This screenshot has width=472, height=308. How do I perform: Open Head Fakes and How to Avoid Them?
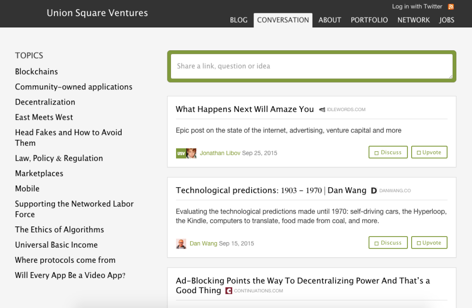(69, 137)
